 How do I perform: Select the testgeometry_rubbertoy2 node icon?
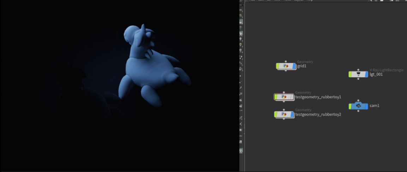pos(284,114)
